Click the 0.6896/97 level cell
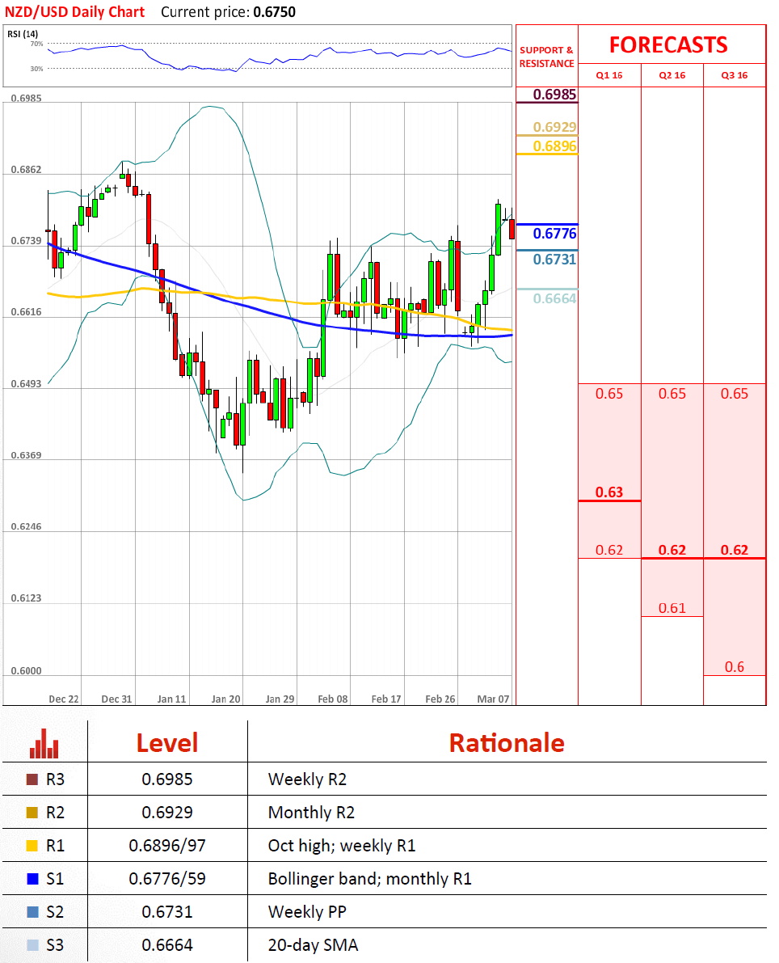This screenshot has width=779, height=963. (x=167, y=846)
